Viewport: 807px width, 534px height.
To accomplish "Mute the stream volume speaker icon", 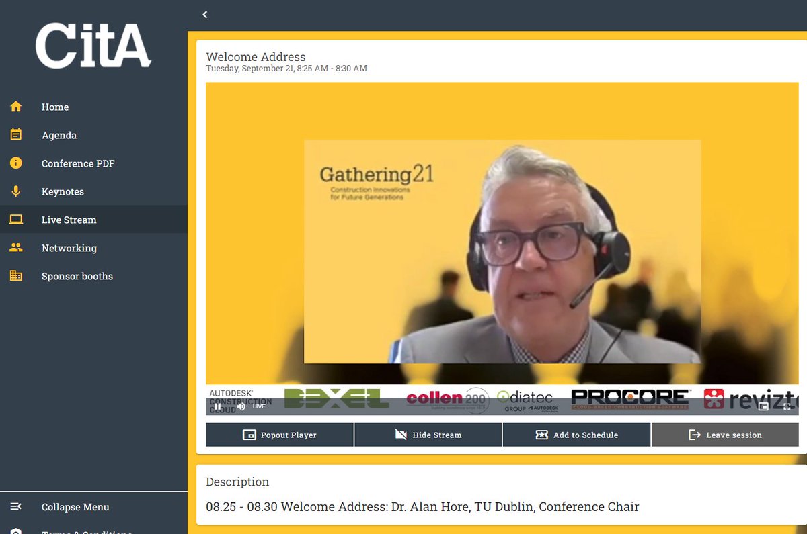I will 241,406.
